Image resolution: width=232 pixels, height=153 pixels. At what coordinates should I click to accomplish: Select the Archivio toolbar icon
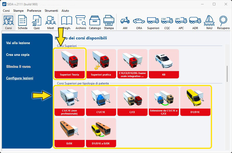[81, 22]
